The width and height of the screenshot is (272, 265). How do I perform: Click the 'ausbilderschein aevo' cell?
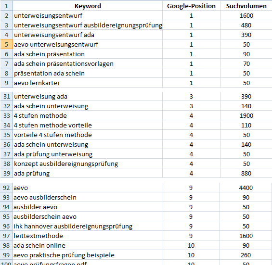point(87,217)
